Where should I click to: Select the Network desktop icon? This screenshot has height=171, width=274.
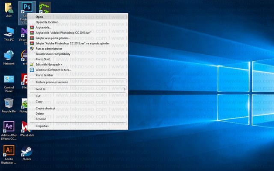point(9,58)
